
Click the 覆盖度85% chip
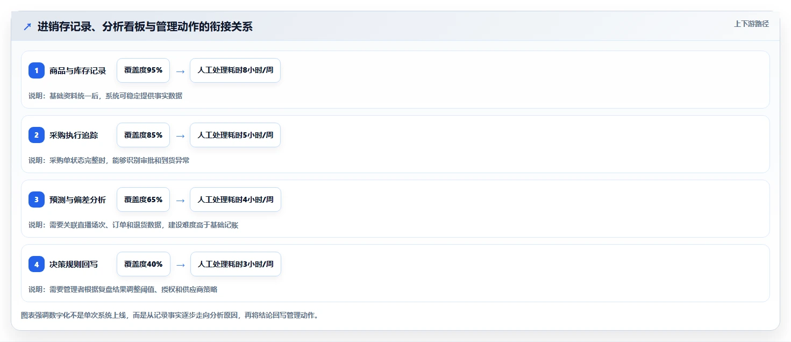pos(143,135)
